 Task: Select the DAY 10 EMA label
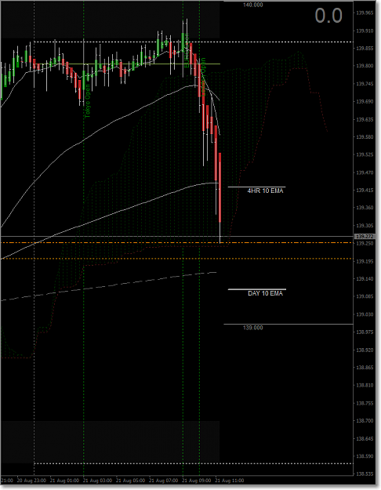[x=265, y=293]
